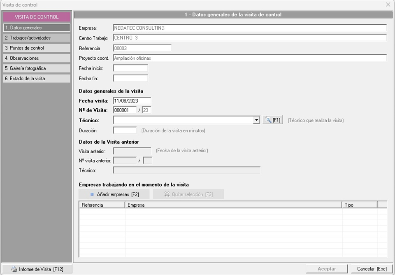Screen dimensions: 395x275
Task: Close the Visita de control window
Action: pos(388,5)
